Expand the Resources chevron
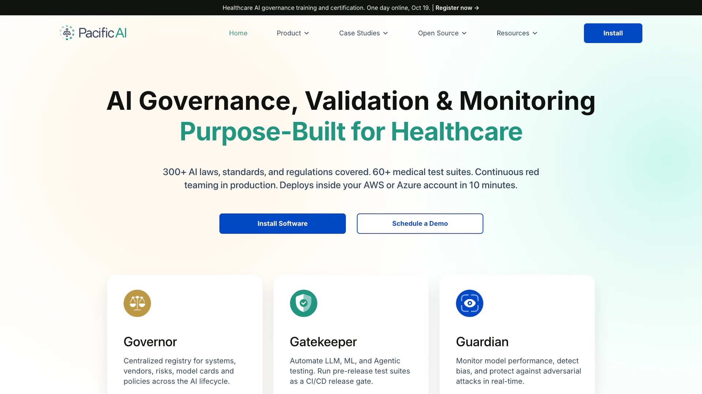 tap(535, 33)
